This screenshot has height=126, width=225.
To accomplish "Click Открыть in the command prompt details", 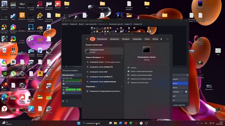I will tap(134, 68).
